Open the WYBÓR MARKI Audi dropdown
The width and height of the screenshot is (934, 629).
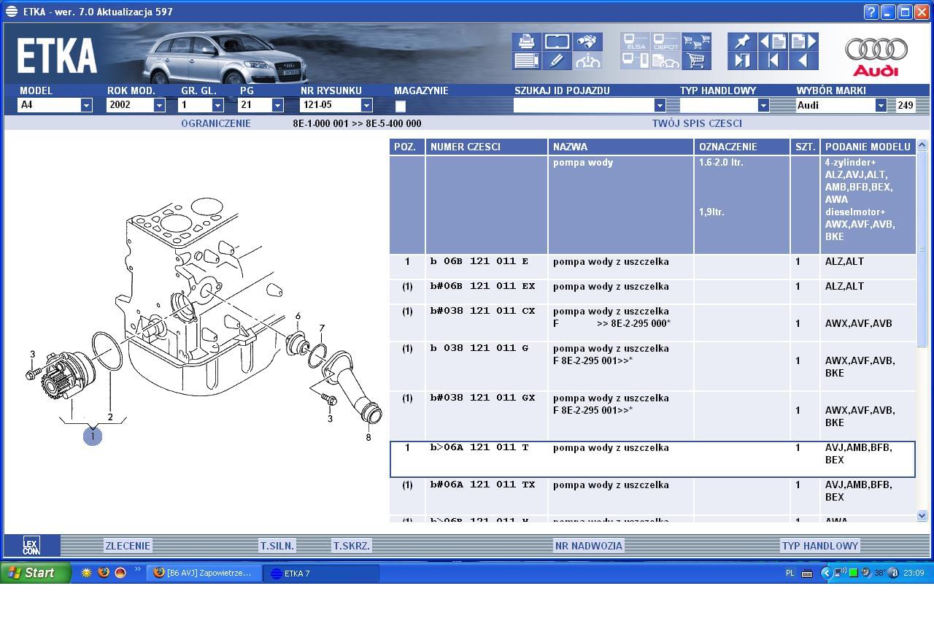click(x=881, y=105)
